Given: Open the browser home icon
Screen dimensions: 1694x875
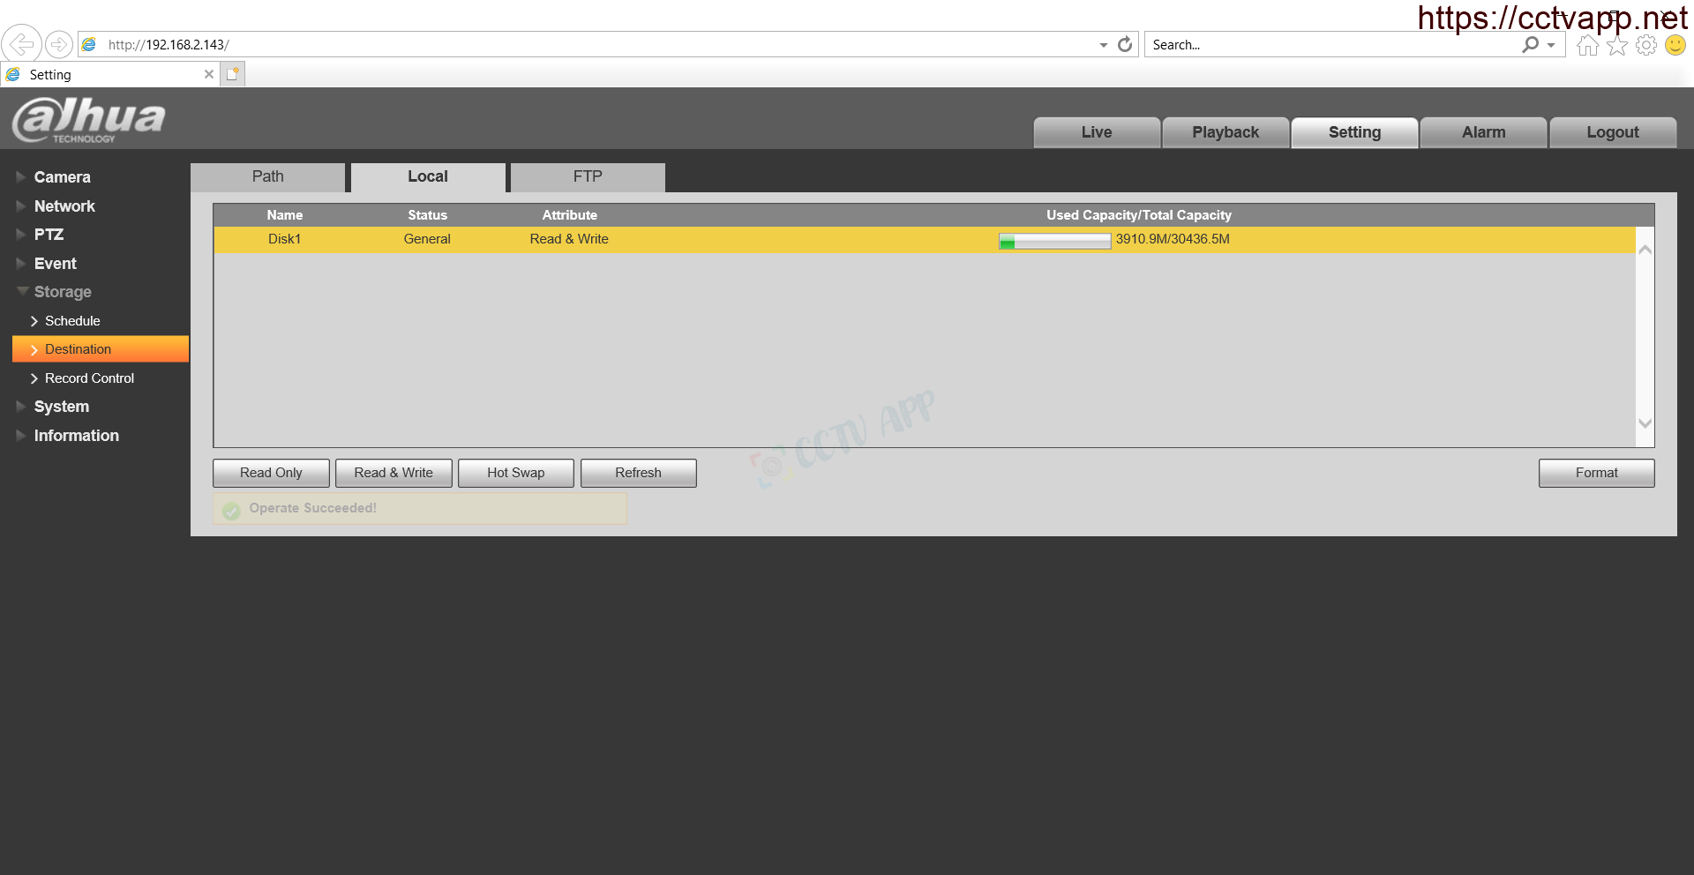Looking at the screenshot, I should coord(1587,46).
